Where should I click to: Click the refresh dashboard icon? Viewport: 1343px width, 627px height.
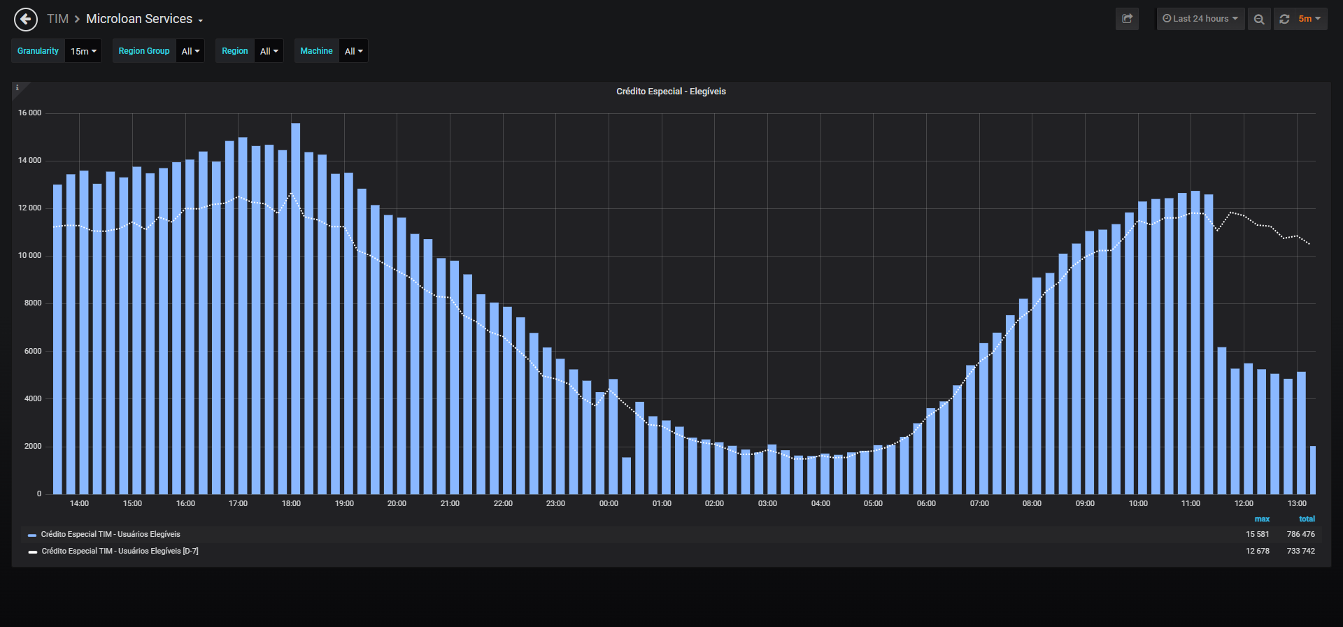(1284, 19)
